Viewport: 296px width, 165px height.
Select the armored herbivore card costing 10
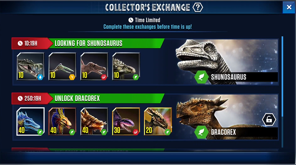(x=126, y=66)
